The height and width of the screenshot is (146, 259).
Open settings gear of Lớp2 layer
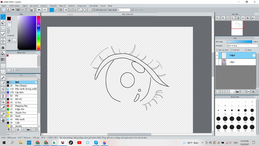(x=254, y=56)
